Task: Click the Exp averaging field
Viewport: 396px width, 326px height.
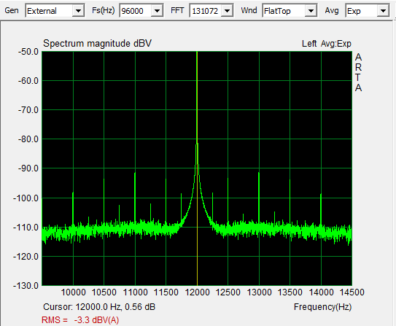Action: 362,11
